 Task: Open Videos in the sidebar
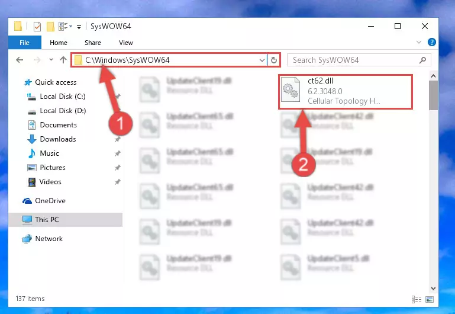pos(44,182)
